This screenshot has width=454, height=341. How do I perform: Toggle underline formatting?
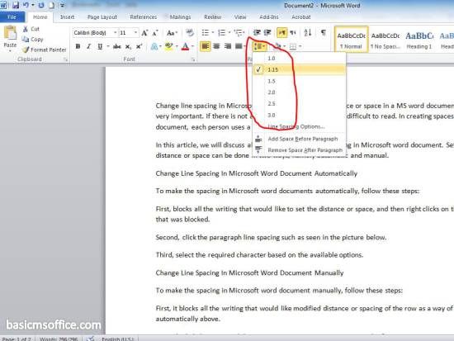click(x=100, y=46)
